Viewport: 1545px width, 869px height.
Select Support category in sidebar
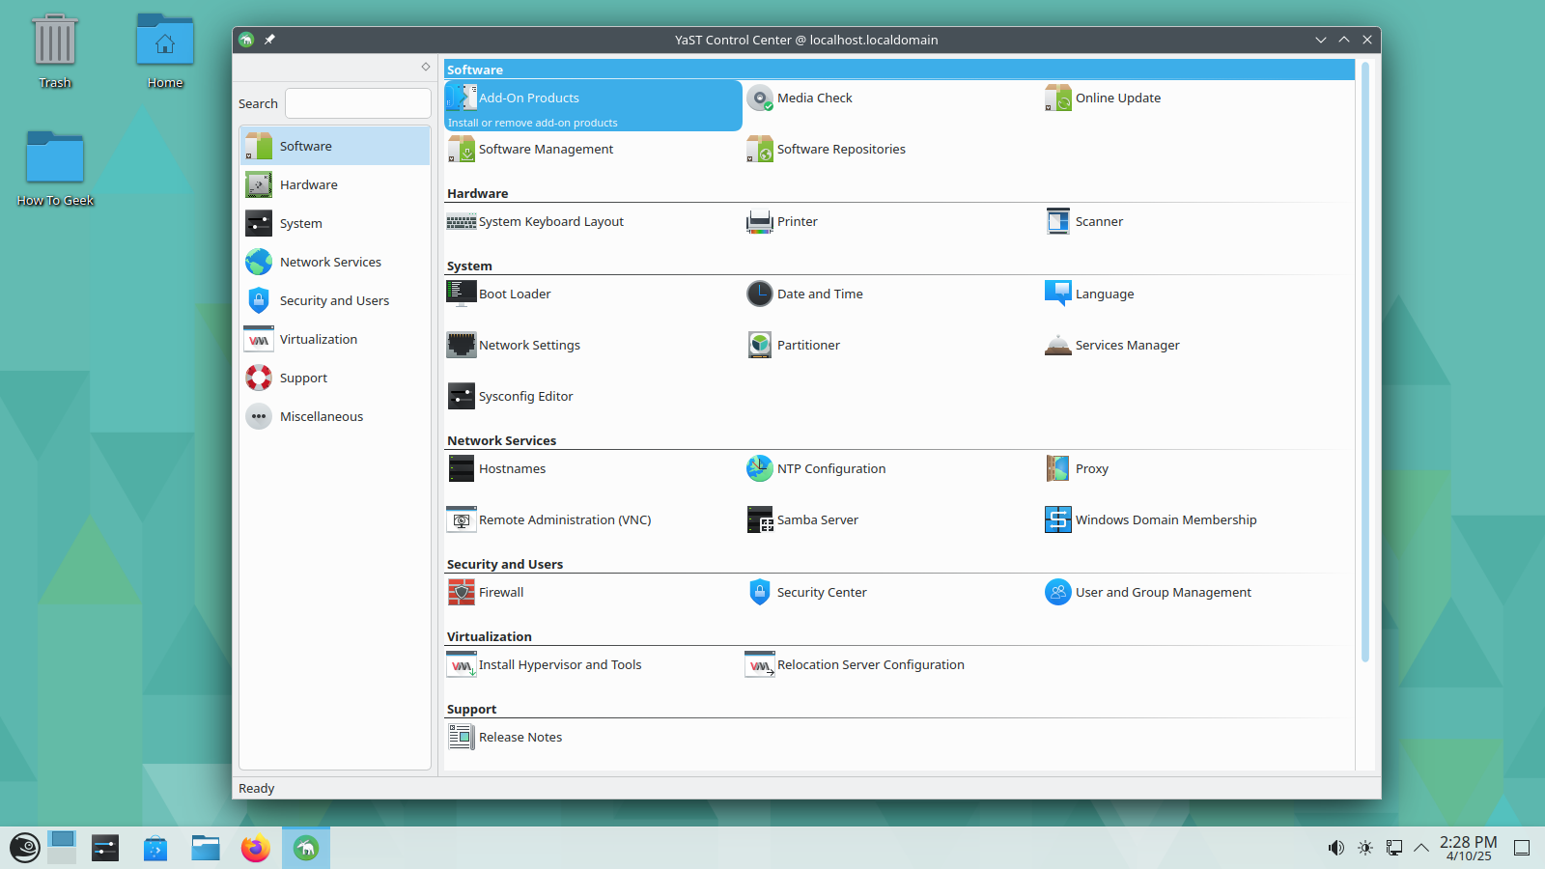click(x=335, y=378)
